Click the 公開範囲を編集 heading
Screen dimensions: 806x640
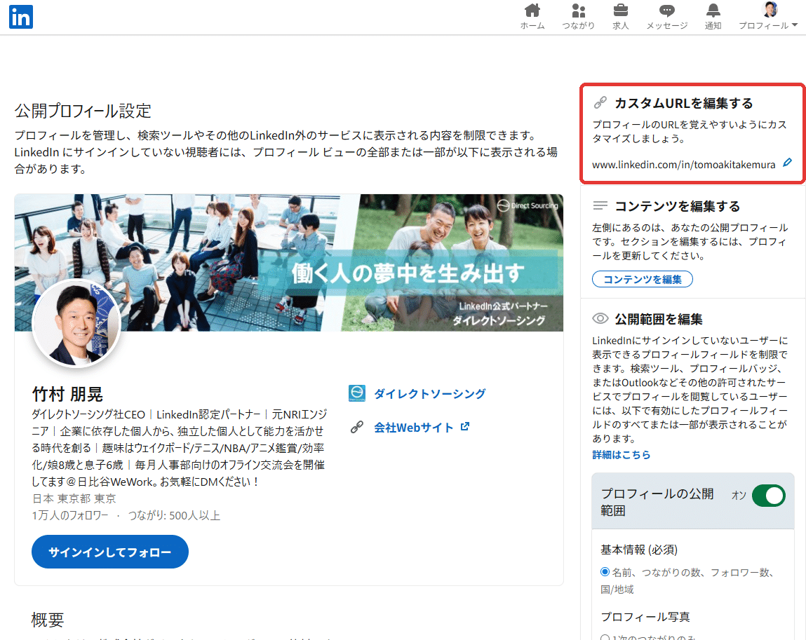[659, 319]
